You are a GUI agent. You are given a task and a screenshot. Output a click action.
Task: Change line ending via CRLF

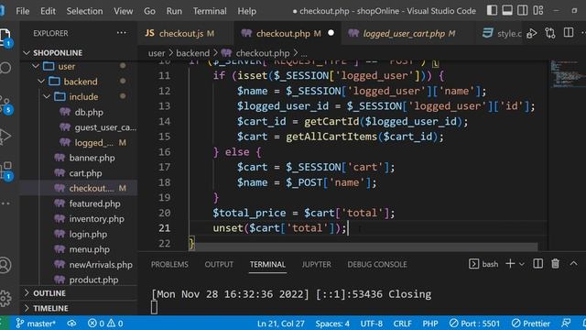point(402,324)
